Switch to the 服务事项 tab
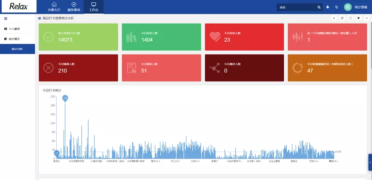This screenshot has height=180, width=372. 74,7
